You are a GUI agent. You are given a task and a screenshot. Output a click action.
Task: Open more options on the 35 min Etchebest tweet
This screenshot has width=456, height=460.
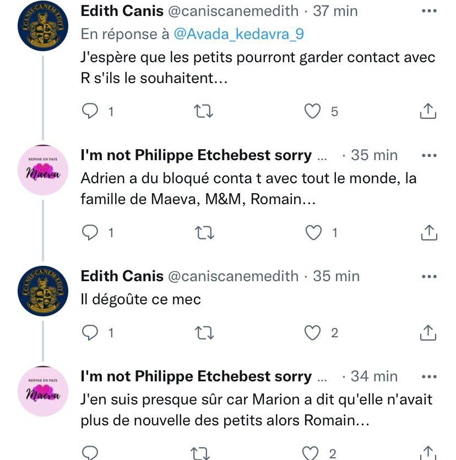pos(428,156)
